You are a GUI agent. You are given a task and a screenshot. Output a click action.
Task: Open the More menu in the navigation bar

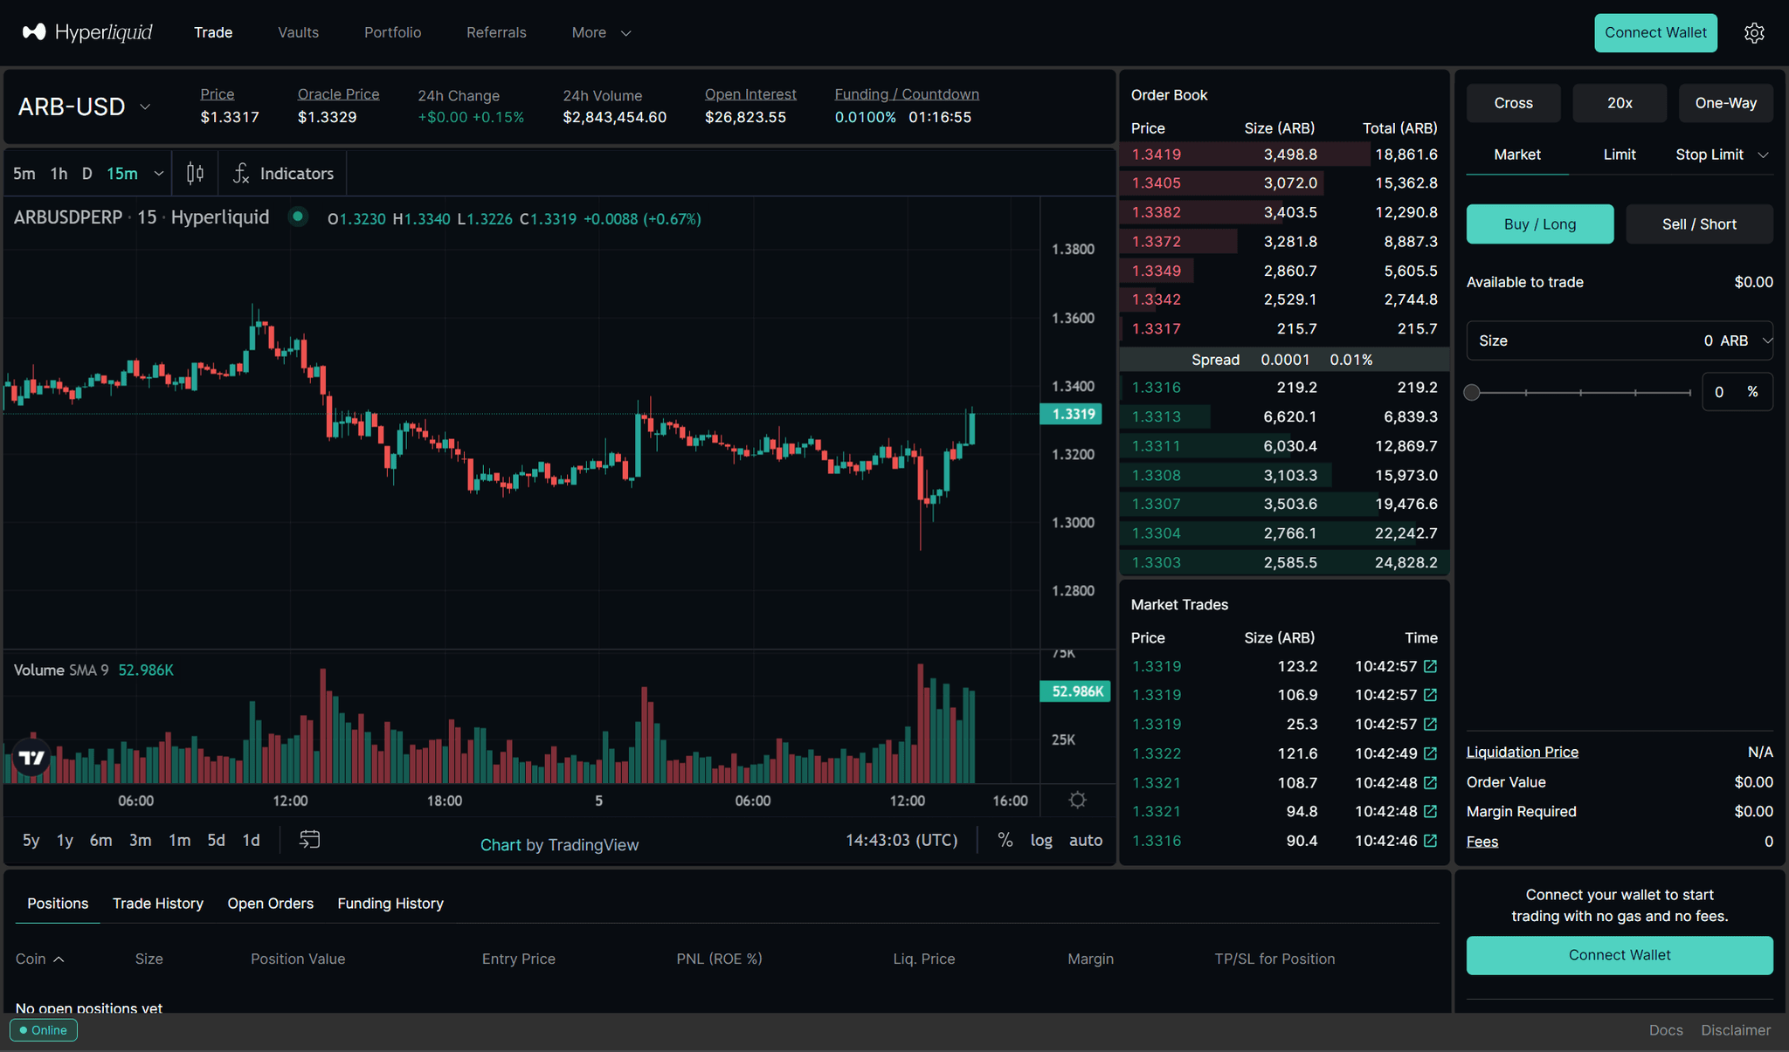600,32
